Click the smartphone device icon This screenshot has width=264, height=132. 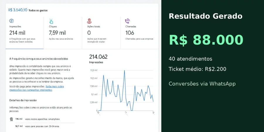pos(11,119)
